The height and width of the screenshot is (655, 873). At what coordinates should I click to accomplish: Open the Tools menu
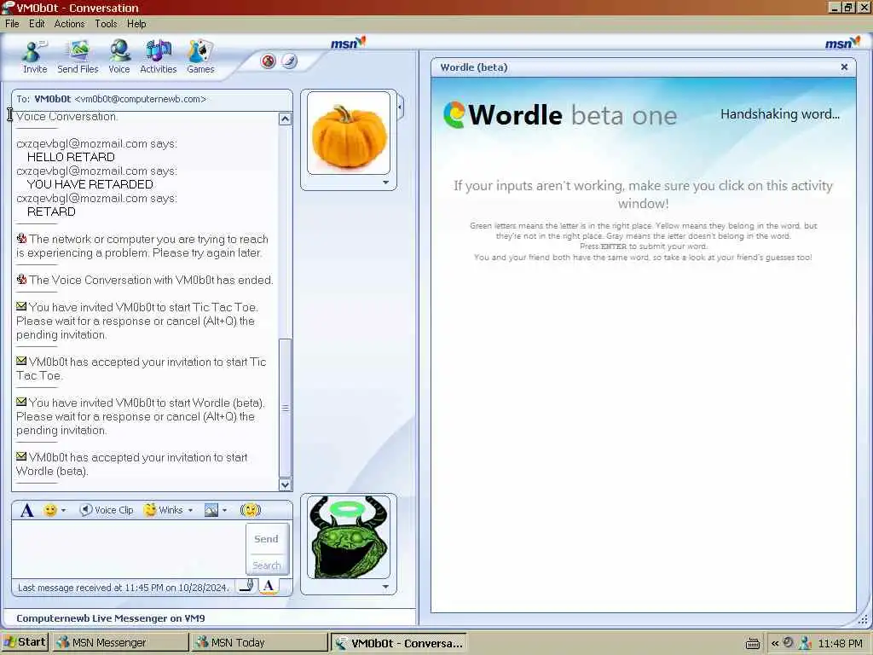(x=106, y=24)
